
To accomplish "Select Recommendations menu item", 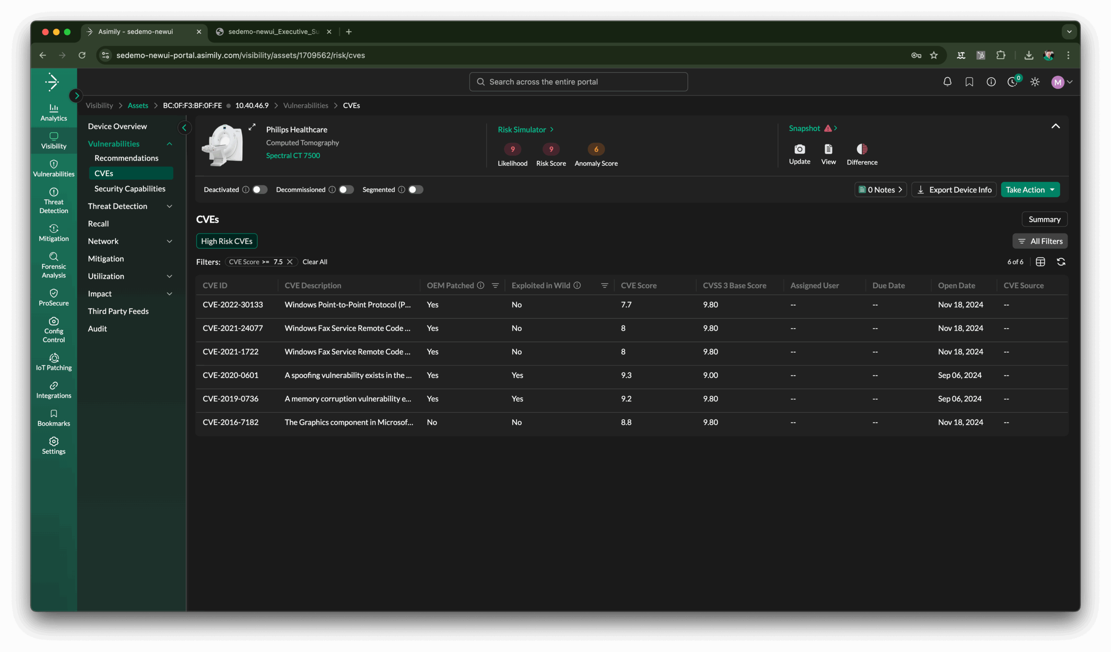I will pyautogui.click(x=126, y=158).
